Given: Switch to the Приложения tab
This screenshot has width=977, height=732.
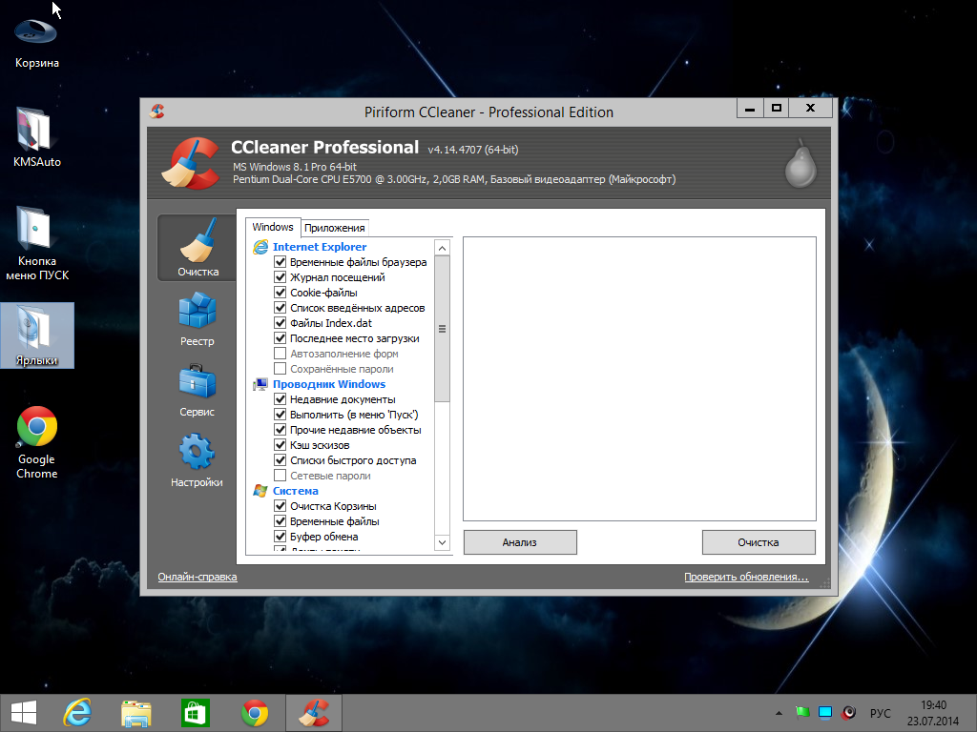Looking at the screenshot, I should pos(335,228).
